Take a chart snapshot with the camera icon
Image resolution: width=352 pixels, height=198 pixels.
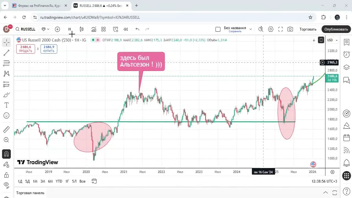(290, 29)
